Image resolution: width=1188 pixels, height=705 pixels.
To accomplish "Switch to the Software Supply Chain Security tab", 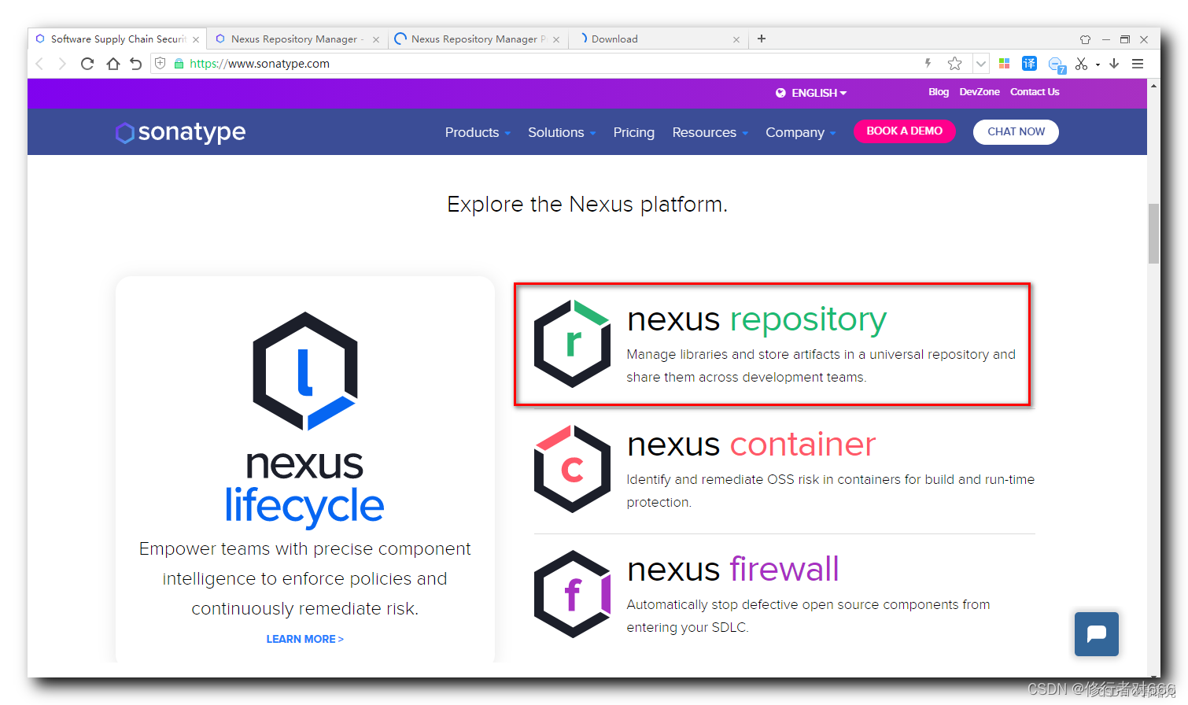I will tap(116, 39).
